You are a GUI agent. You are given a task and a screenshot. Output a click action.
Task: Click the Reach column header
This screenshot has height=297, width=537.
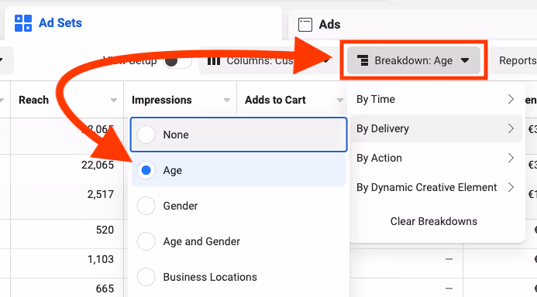click(x=33, y=100)
